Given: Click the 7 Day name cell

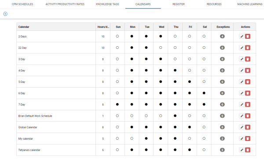Looking at the screenshot, I should point(56,104).
